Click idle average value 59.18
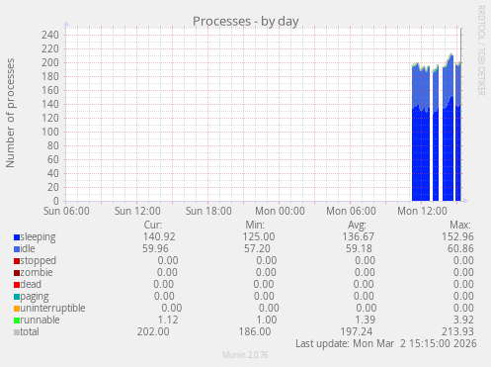The image size is (491, 367). click(x=359, y=248)
